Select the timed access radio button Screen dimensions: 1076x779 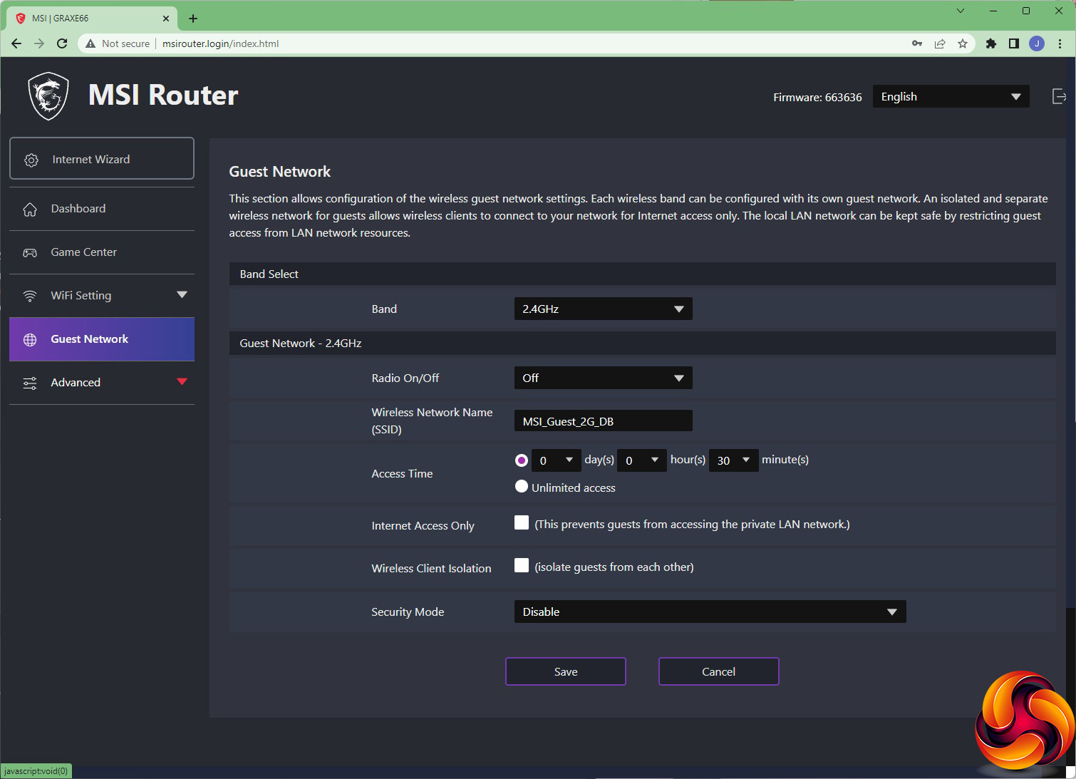click(522, 460)
